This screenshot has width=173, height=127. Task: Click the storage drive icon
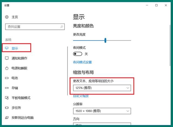click(7, 88)
